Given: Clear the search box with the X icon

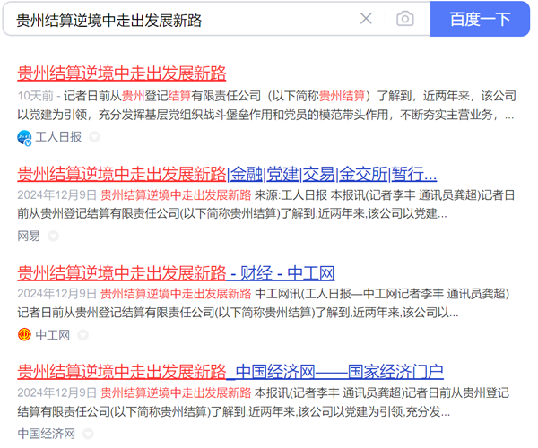Looking at the screenshot, I should coord(366,19).
